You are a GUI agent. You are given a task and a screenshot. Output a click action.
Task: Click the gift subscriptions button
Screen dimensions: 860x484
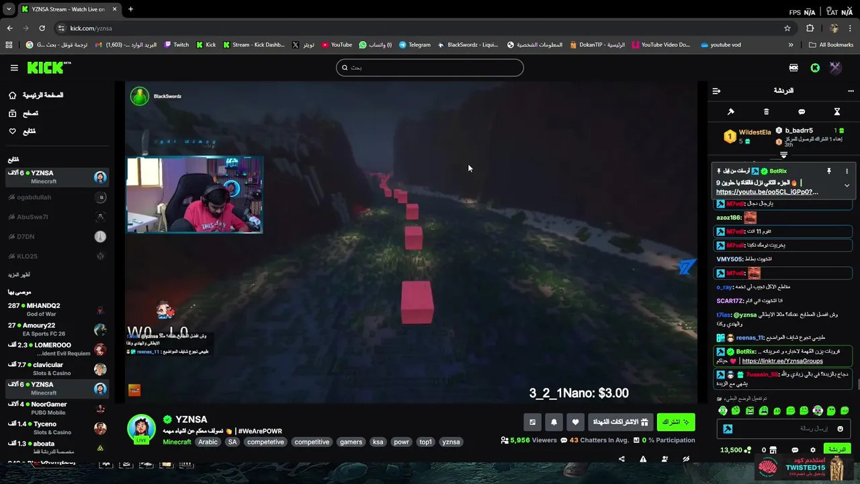click(x=620, y=422)
